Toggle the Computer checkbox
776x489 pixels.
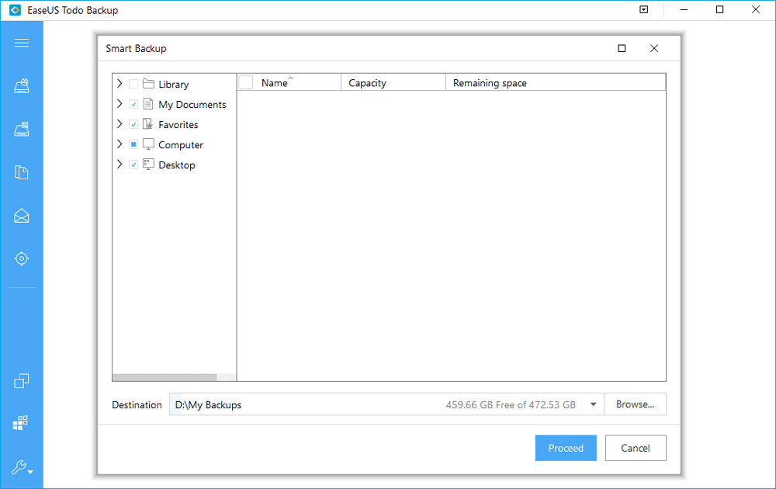click(x=133, y=144)
